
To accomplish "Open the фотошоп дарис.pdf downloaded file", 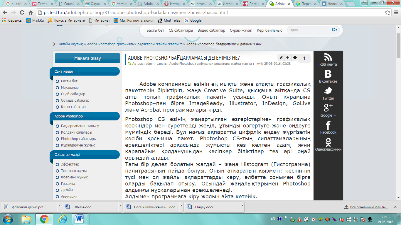I will pyautogui.click(x=29, y=207).
